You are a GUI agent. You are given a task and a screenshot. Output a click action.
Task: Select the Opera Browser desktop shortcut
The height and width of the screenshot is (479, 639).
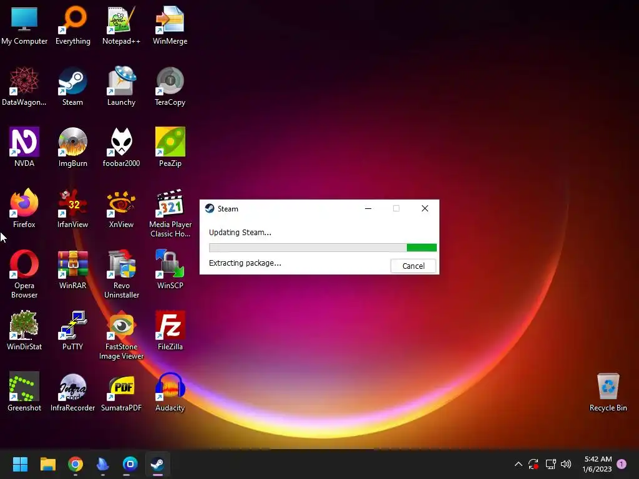(x=24, y=274)
